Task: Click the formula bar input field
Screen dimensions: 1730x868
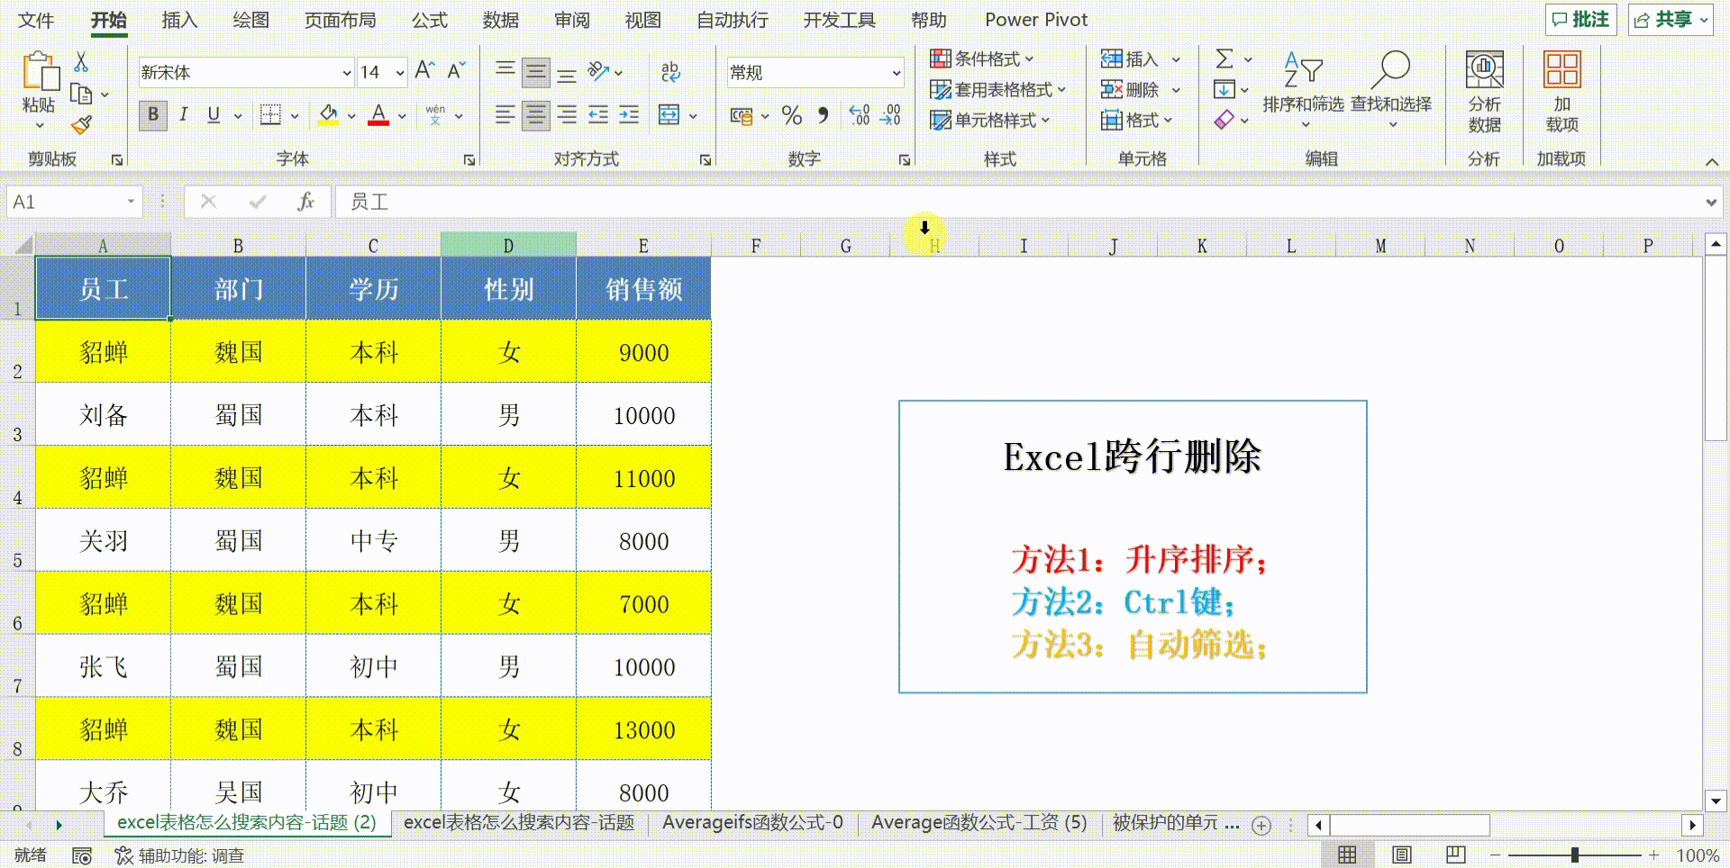Action: tap(1018, 203)
